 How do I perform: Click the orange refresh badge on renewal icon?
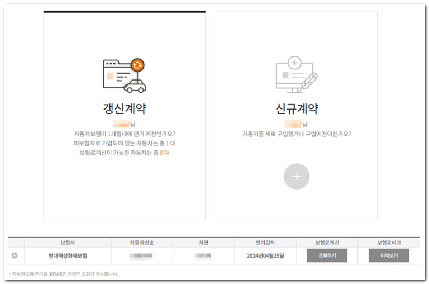[x=137, y=65]
